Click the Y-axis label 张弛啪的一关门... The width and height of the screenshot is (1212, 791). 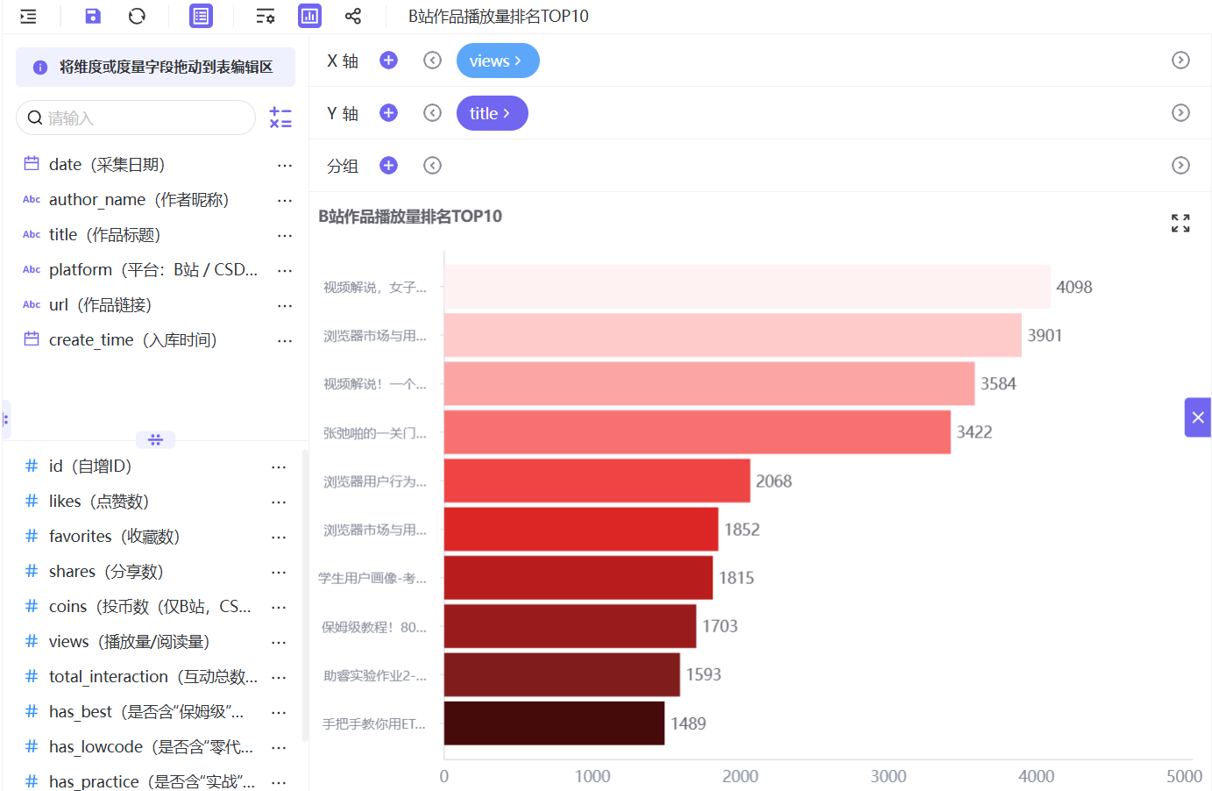(375, 433)
